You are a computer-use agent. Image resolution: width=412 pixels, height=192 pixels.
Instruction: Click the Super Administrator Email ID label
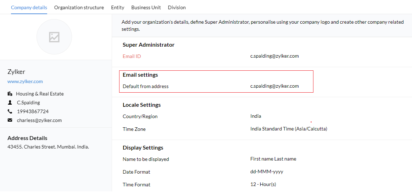[132, 56]
